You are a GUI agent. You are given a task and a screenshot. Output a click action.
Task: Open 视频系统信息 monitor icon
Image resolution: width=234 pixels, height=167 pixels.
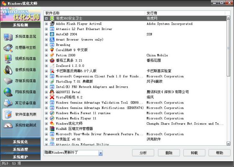pos(8,59)
